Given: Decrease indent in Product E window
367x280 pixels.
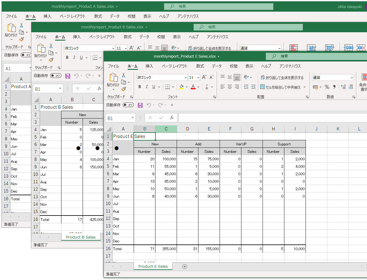Looking at the screenshot, I should pyautogui.click(x=246, y=87).
